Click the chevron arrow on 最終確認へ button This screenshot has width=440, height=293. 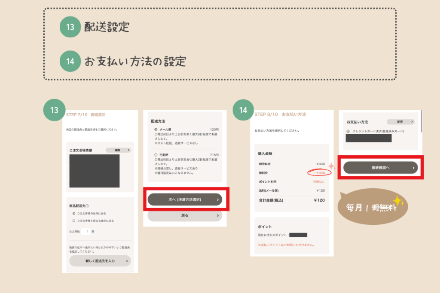pyautogui.click(x=413, y=168)
